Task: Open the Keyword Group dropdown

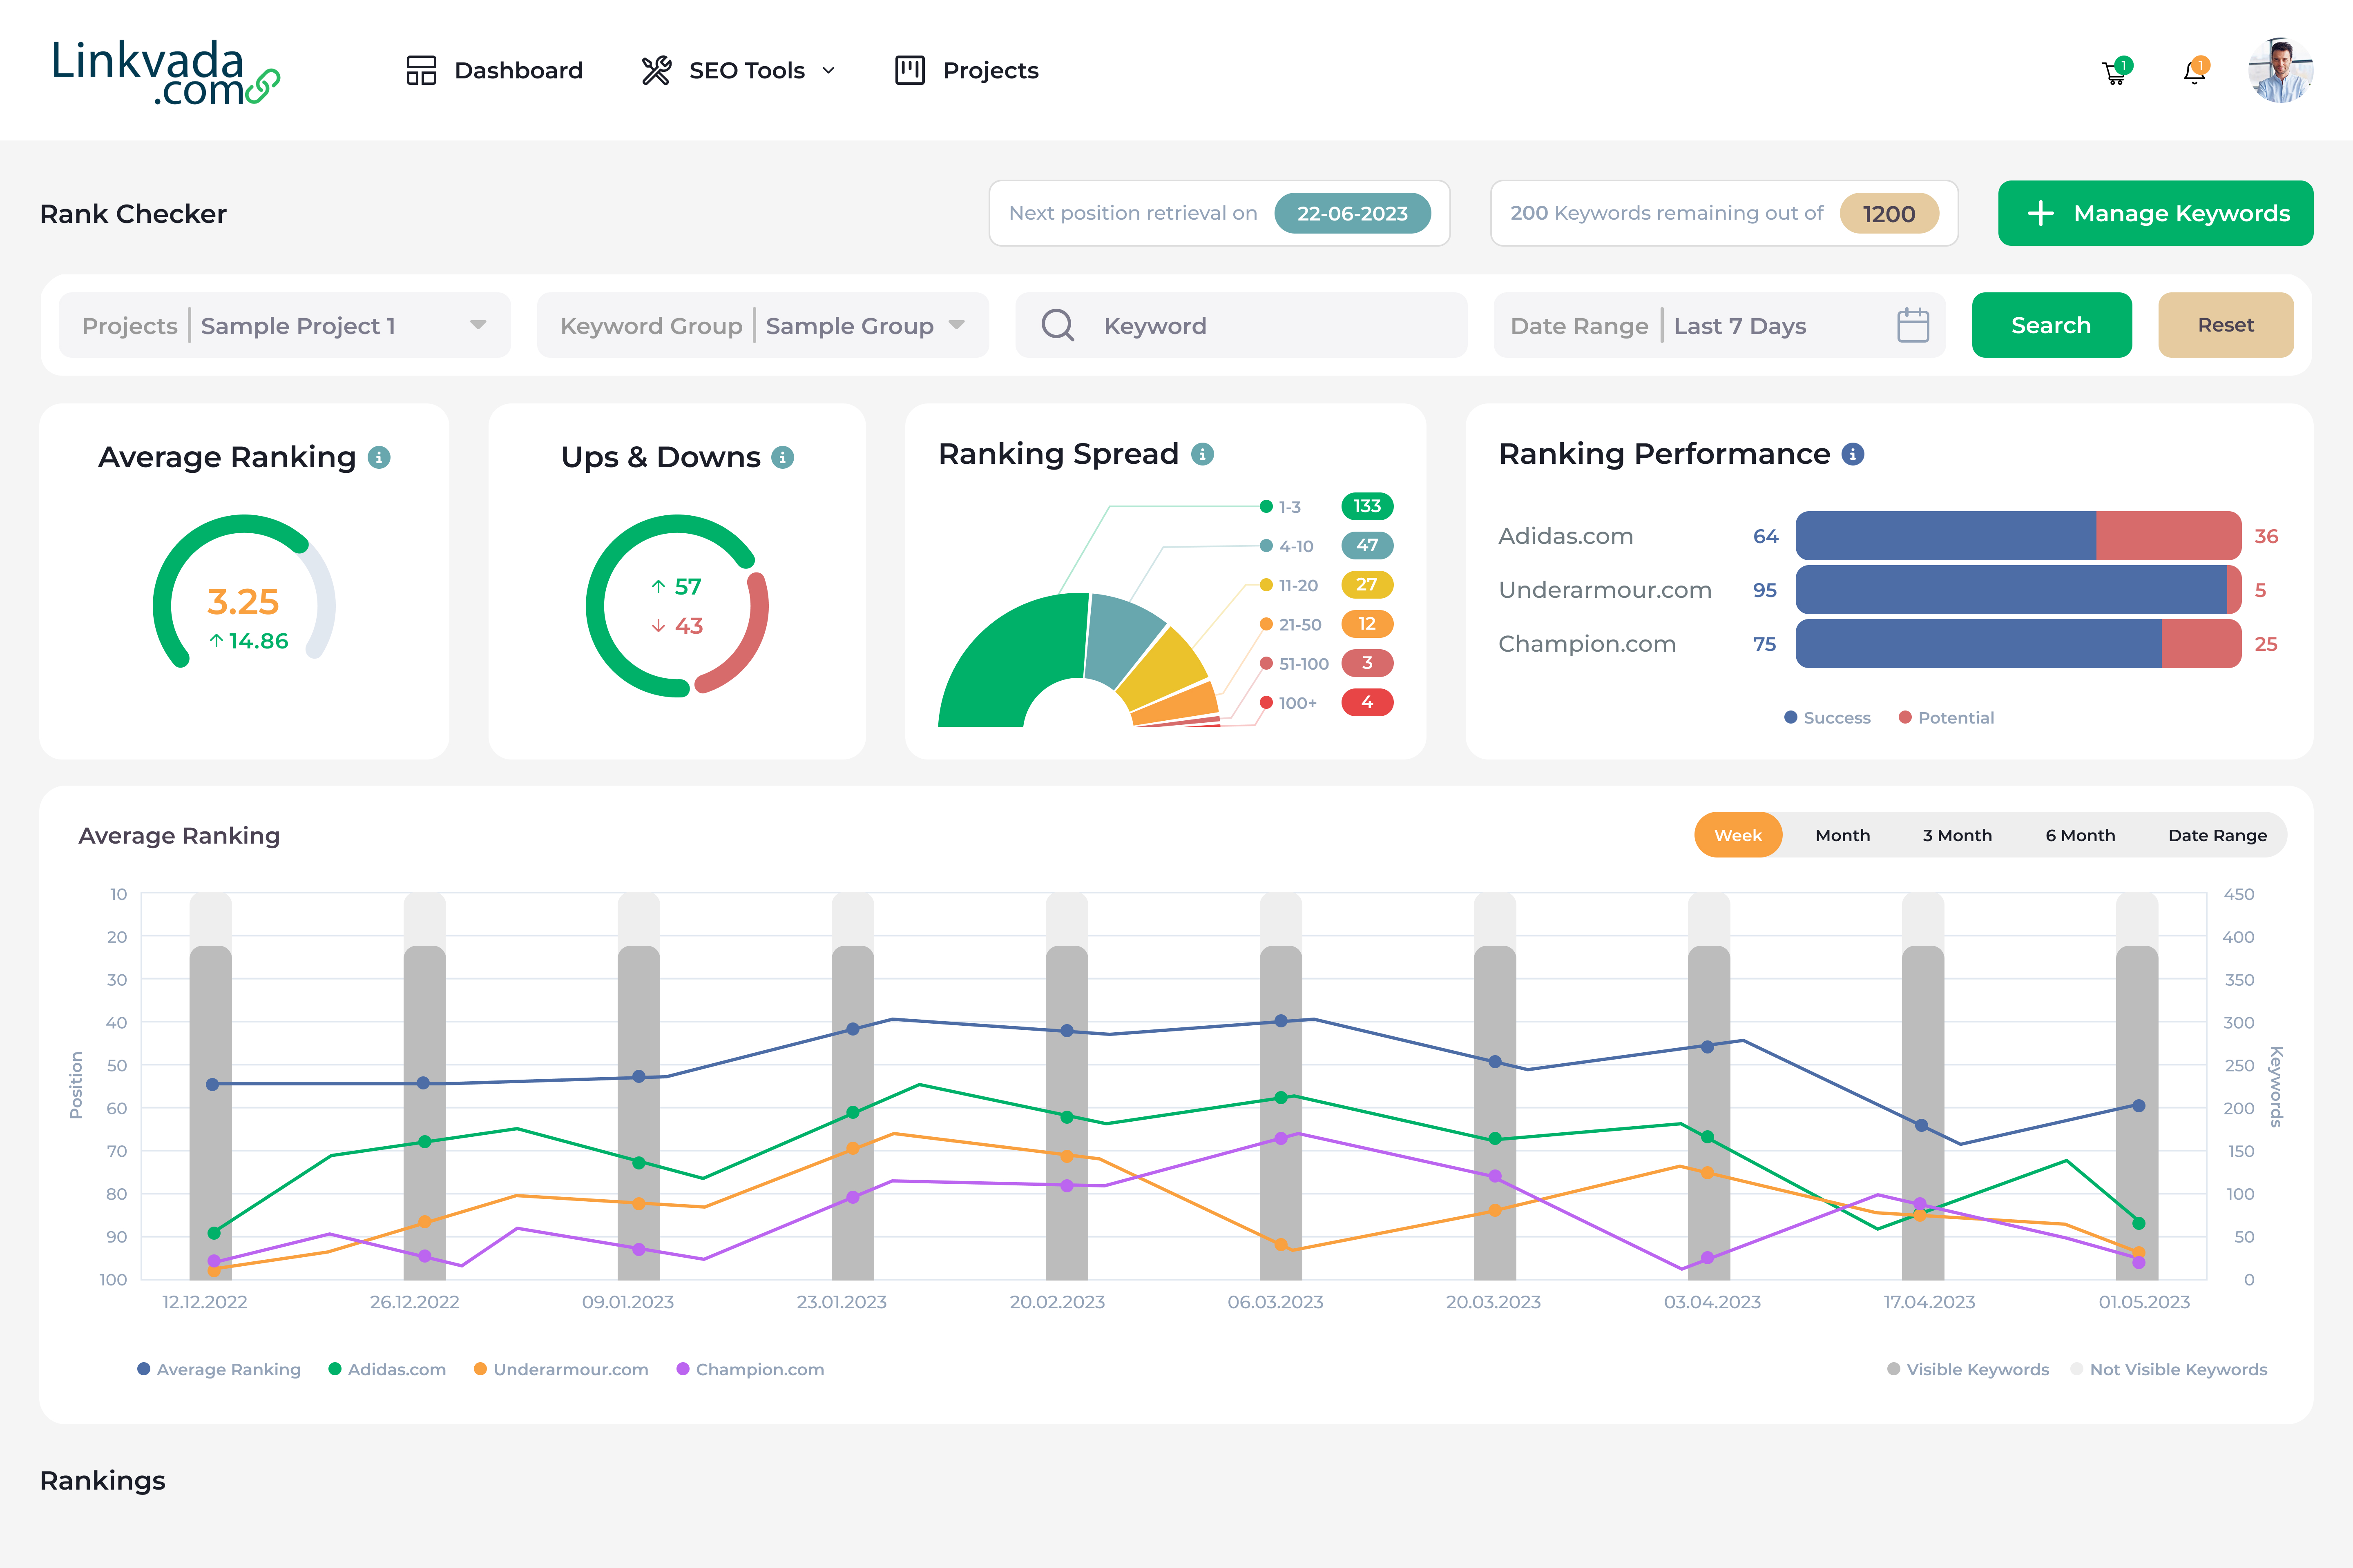Action: point(763,325)
